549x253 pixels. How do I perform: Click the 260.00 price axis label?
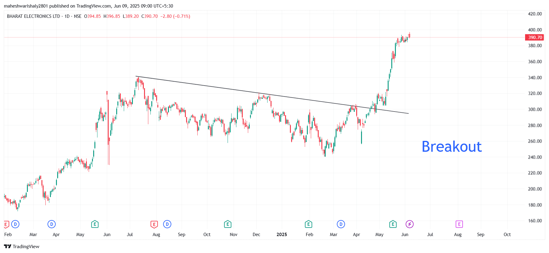[x=535, y=141]
